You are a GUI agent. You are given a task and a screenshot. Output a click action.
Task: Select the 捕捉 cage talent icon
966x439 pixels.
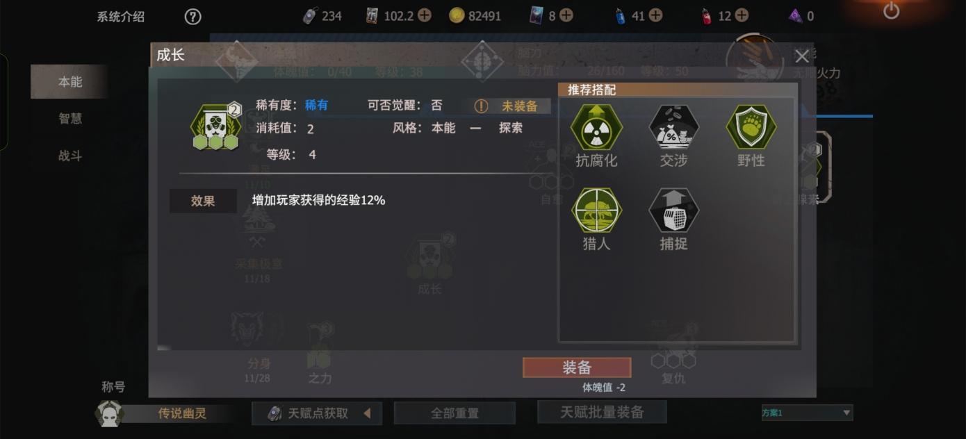673,210
